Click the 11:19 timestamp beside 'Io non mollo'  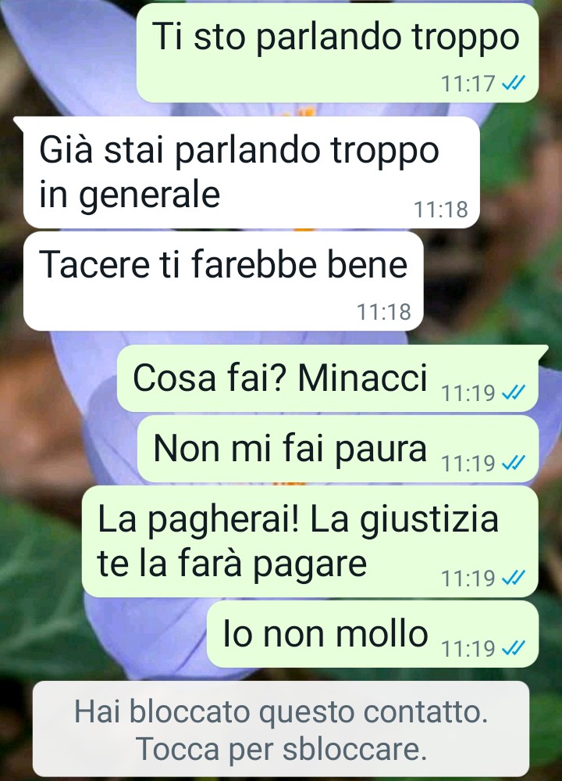(x=468, y=649)
